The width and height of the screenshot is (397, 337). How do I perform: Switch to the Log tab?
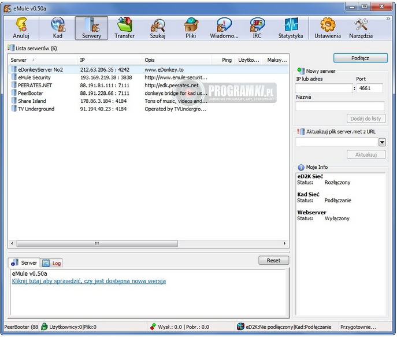pyautogui.click(x=51, y=264)
